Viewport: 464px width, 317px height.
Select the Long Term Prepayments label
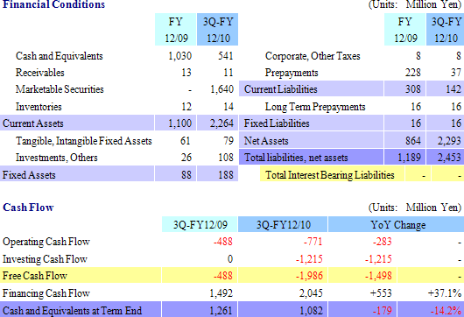(x=315, y=107)
